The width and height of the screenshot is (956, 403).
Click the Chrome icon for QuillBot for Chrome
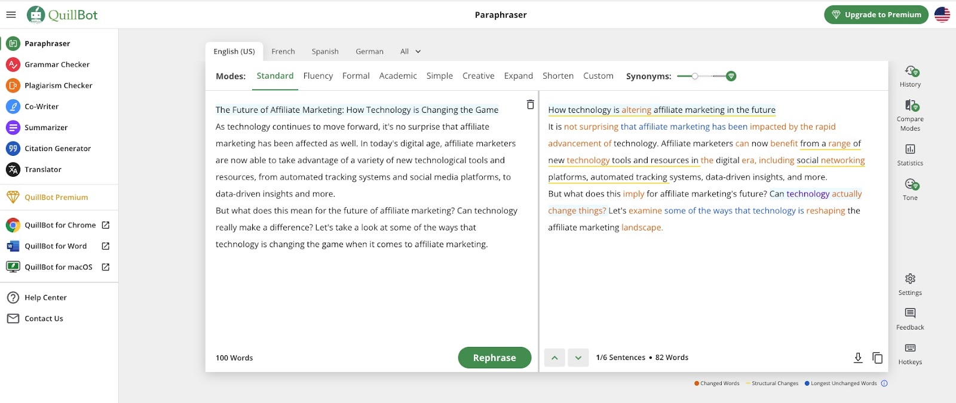pyautogui.click(x=13, y=225)
